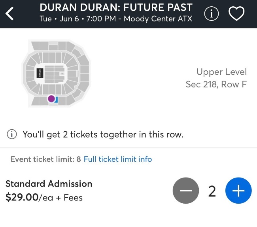
Task: Open event info via header info icon
Action: coord(212,14)
